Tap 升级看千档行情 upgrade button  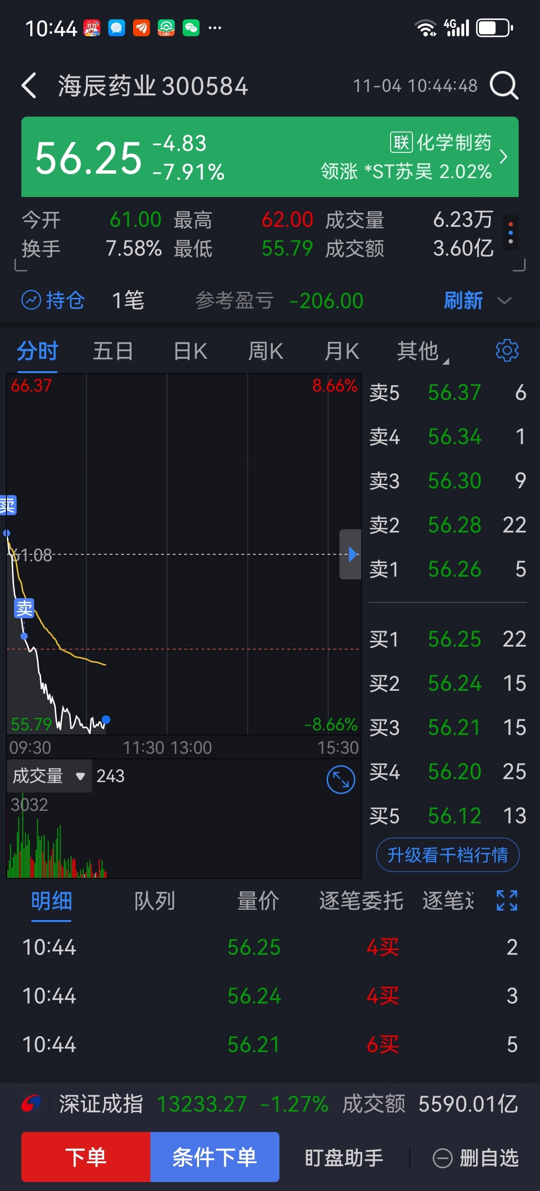tap(448, 855)
